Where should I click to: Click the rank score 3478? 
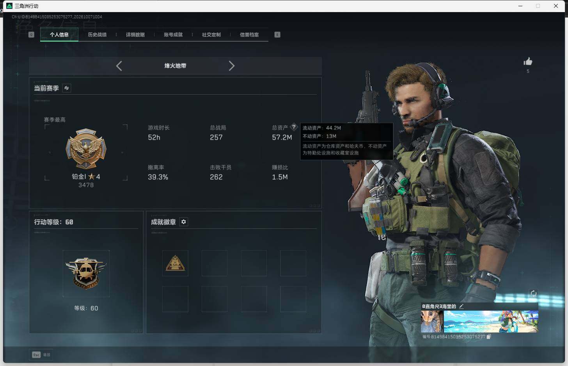point(86,185)
